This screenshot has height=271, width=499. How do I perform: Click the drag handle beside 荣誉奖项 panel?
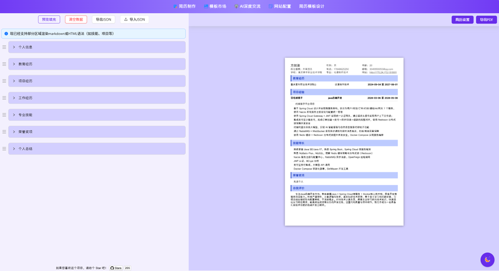(x=4, y=131)
